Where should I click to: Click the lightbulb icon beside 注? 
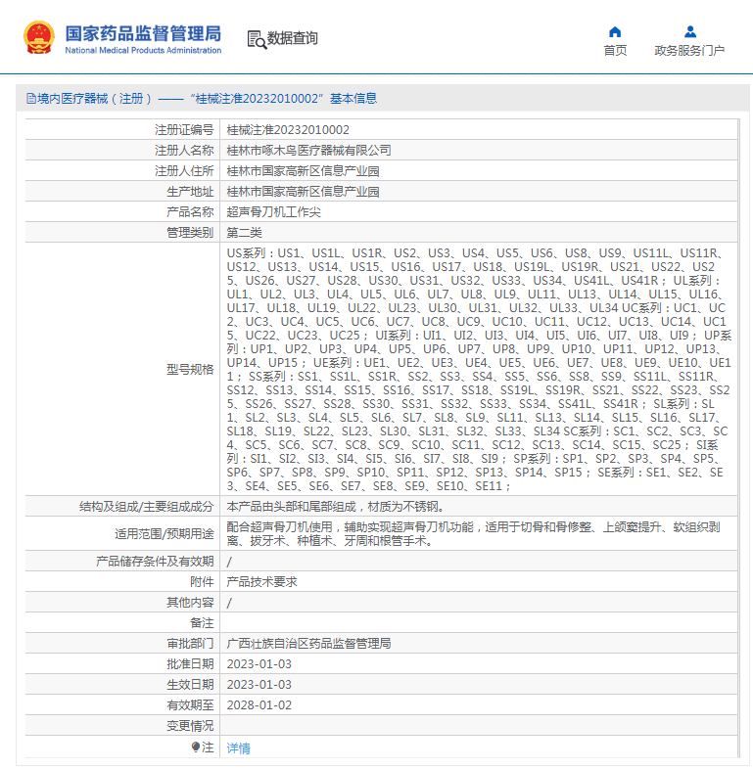point(196,747)
